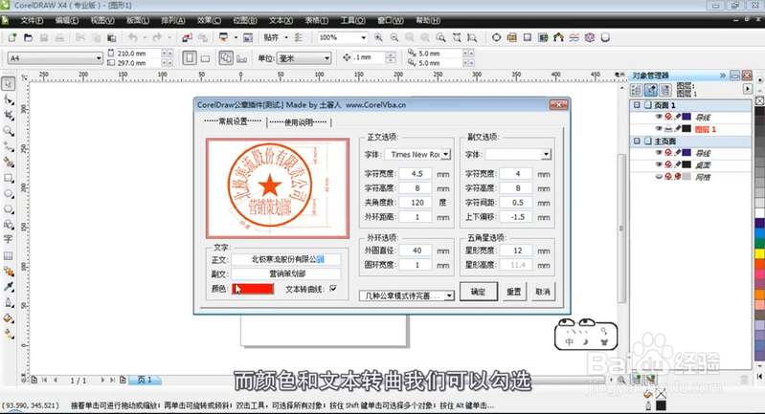Select the Eyedropper tool in toolbox
This screenshot has width=765, height=414.
[x=9, y=287]
